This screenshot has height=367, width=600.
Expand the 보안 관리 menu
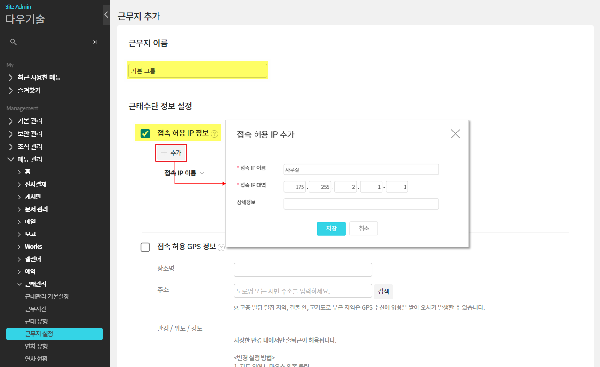[x=11, y=134]
